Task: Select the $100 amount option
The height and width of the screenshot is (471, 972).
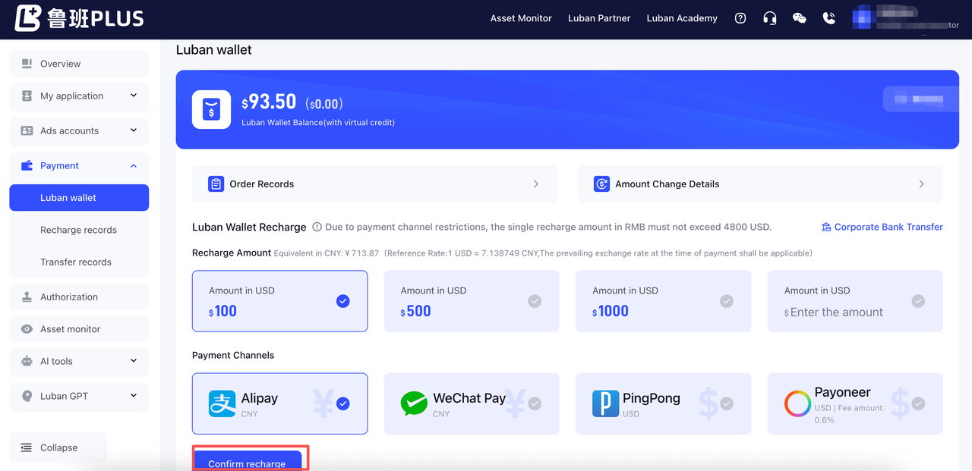Action: 279,301
